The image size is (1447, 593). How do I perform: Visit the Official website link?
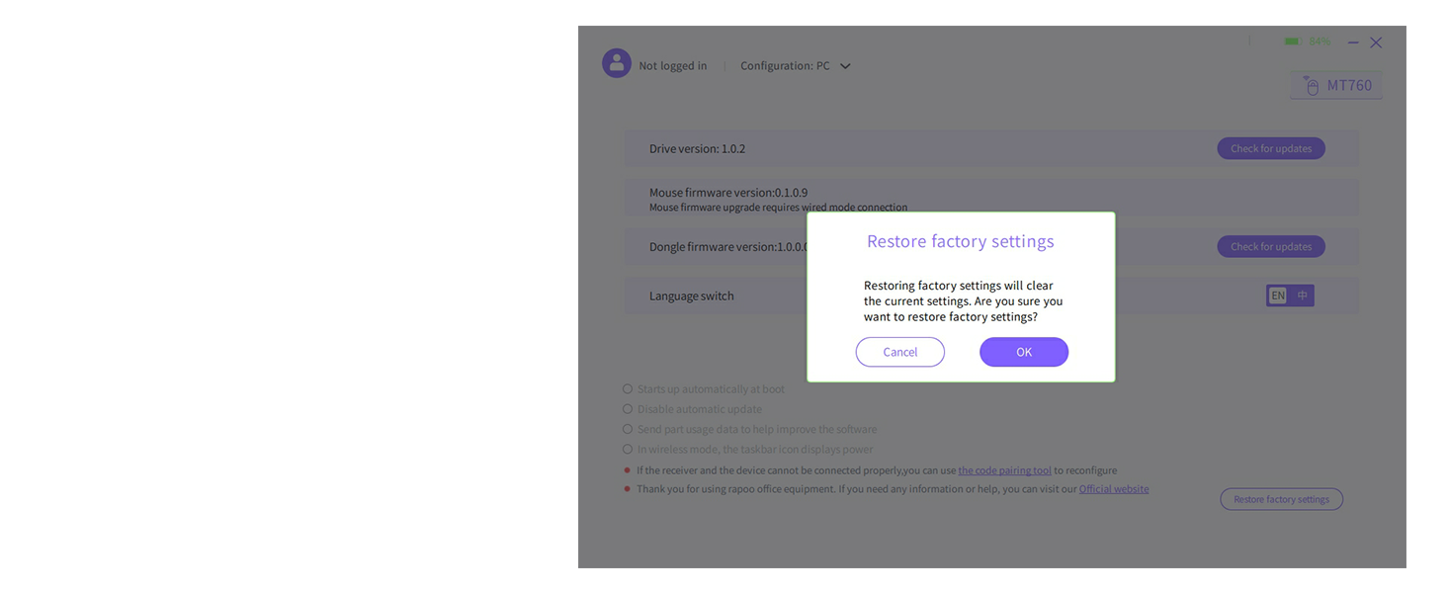point(1113,488)
